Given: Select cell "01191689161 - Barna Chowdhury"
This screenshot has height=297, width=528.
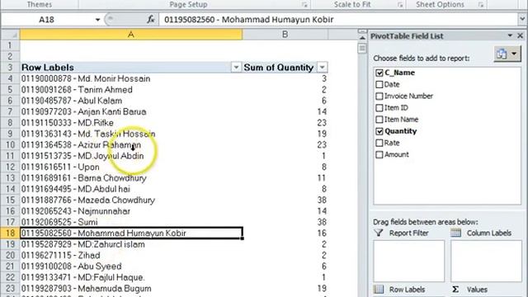Looking at the screenshot, I should tap(131, 178).
